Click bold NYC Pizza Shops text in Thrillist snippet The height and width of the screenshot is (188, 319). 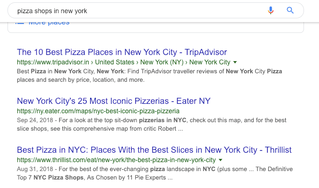click(x=59, y=177)
